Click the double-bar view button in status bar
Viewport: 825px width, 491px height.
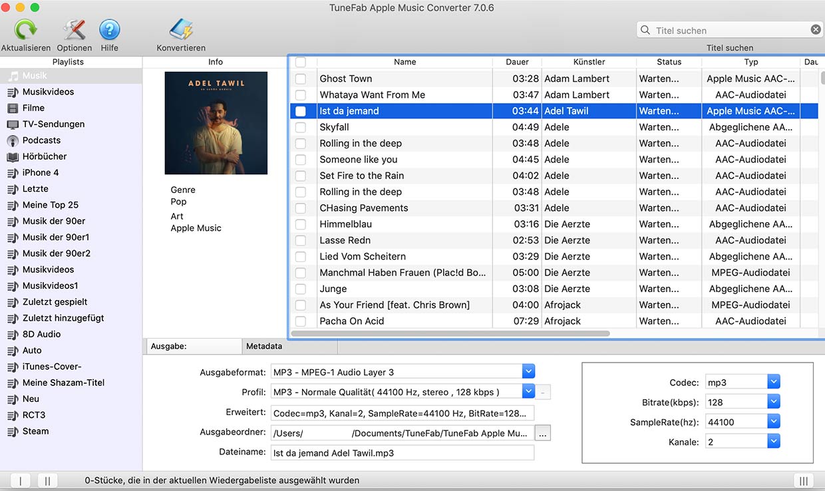click(47, 480)
